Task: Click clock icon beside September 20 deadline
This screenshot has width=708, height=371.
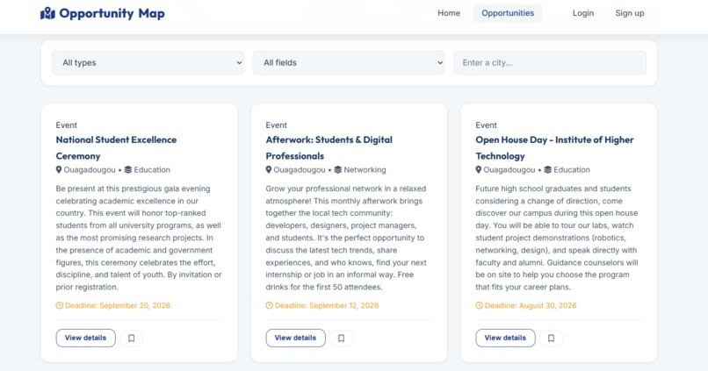Action: click(x=60, y=305)
